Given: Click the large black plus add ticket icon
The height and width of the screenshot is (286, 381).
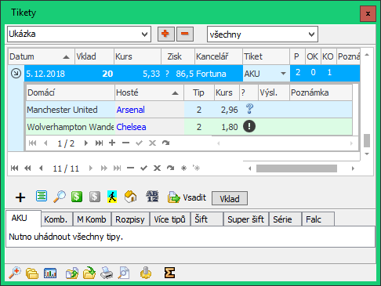Looking at the screenshot, I should (20, 197).
